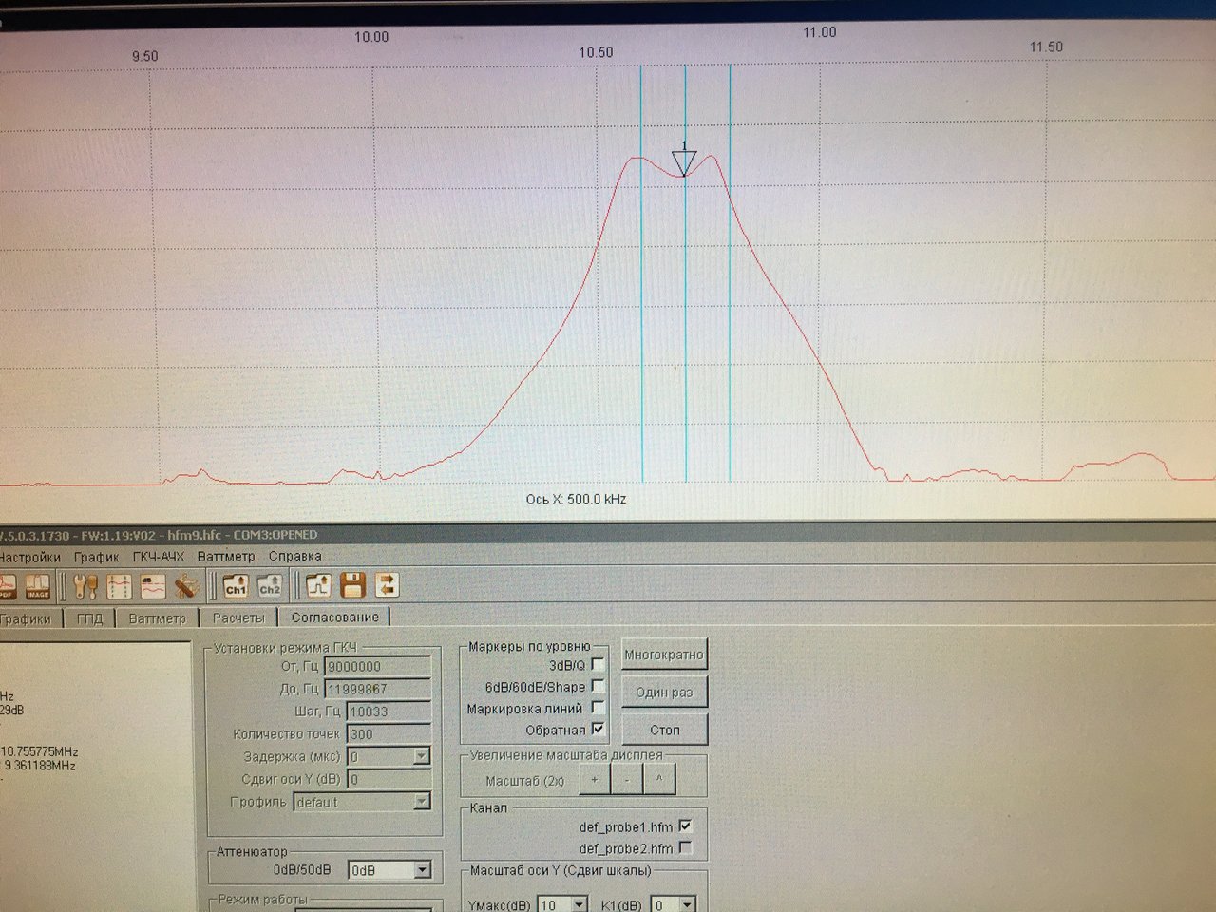Image resolution: width=1216 pixels, height=912 pixels.
Task: Open the Настройки menu
Action: tap(28, 557)
